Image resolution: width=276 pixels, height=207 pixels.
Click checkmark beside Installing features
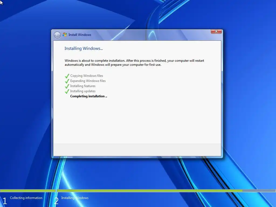pos(67,86)
